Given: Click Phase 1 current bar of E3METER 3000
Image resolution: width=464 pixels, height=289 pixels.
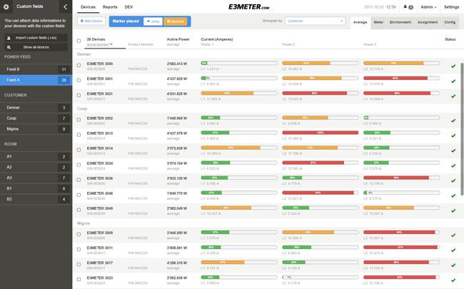Looking at the screenshot, I should click(239, 63).
